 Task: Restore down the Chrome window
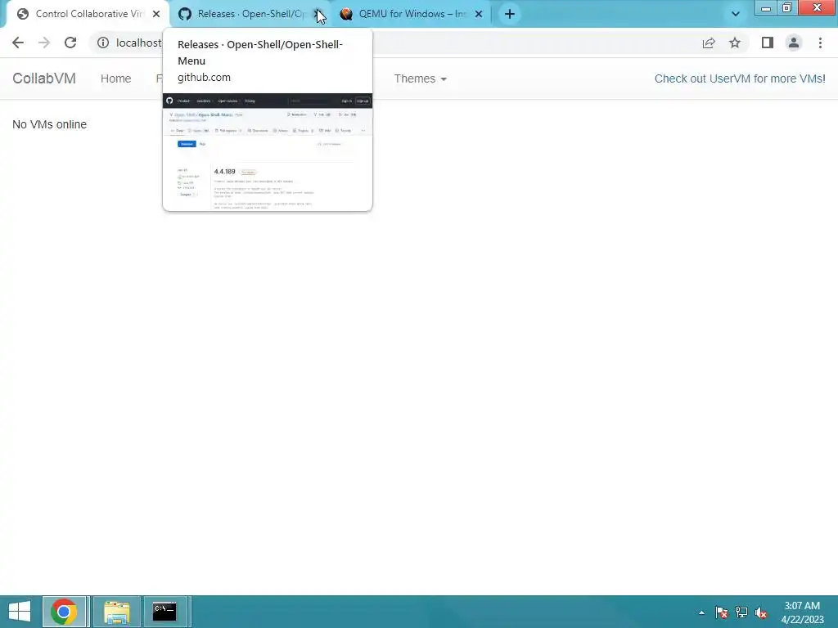click(786, 7)
